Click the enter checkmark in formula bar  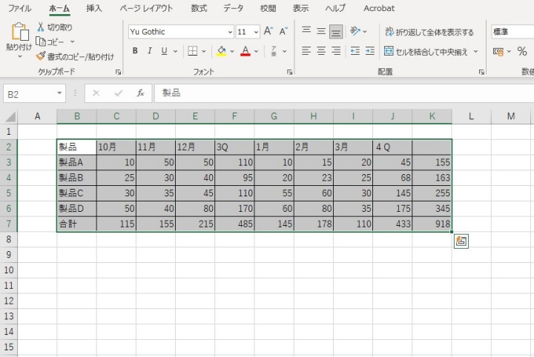[x=118, y=93]
